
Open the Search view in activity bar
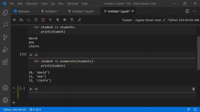point(5,25)
